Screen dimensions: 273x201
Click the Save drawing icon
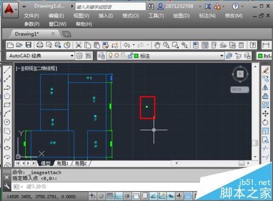(28, 45)
